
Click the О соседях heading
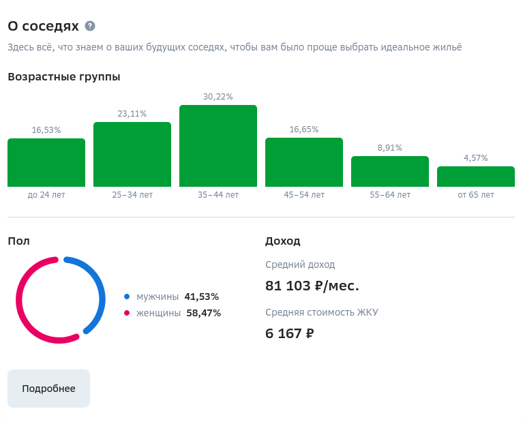click(44, 26)
